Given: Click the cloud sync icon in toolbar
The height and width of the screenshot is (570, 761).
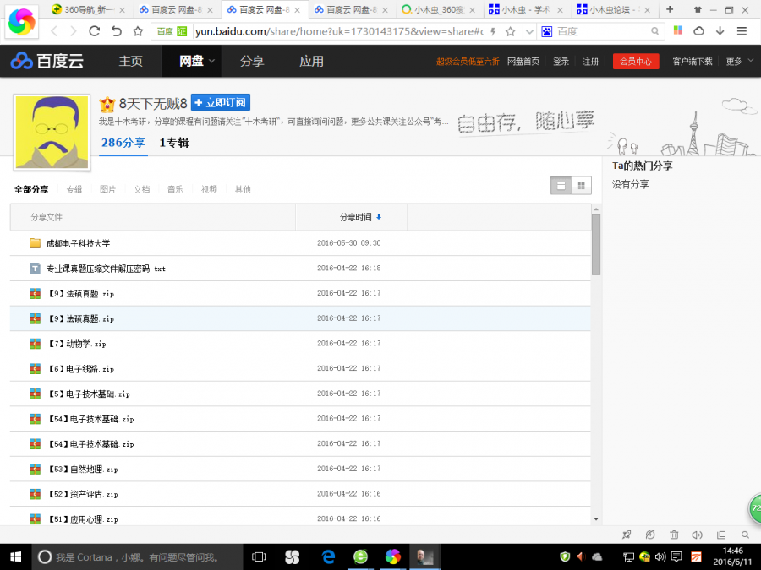Looking at the screenshot, I should coord(699,31).
